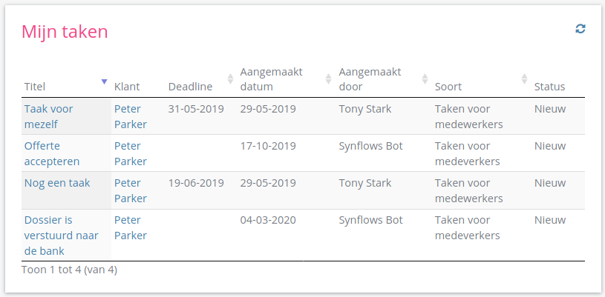Click the sort arrow on Titel column
605x297 pixels.
(x=105, y=81)
